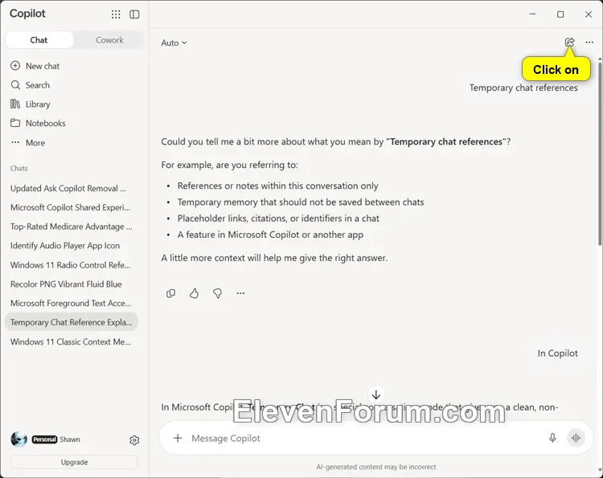Image resolution: width=603 pixels, height=478 pixels.
Task: Open the top-right more options ellipsis
Action: pos(589,43)
